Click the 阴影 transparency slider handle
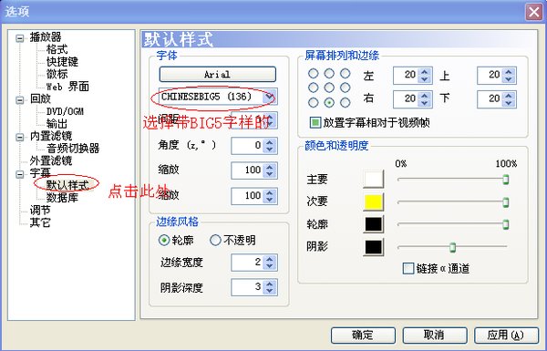This screenshot has width=547, height=351. click(x=452, y=247)
